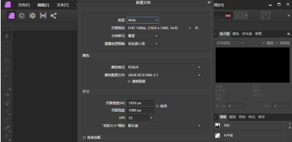
Task: Click the grid toolbar icon
Action: click(218, 16)
